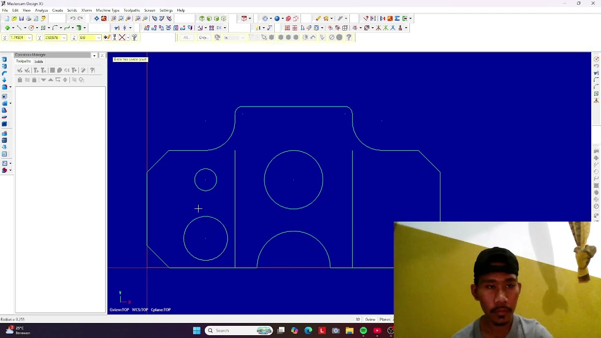Click the Verify selected operations icon

point(60,70)
